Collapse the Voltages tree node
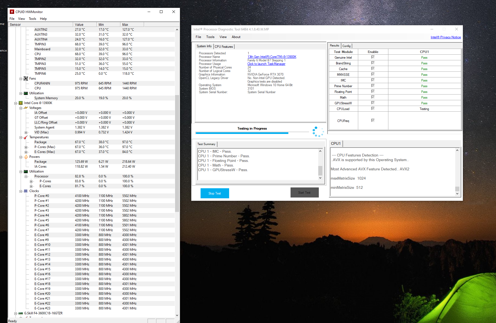The height and width of the screenshot is (323, 496). click(x=21, y=108)
